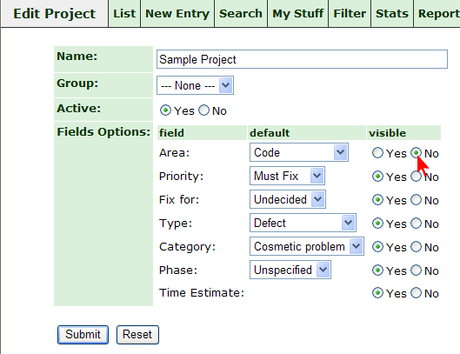
Task: Open the Phase Unspecified dropdown
Action: 290,270
